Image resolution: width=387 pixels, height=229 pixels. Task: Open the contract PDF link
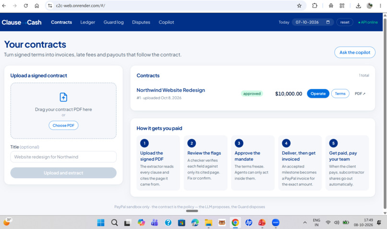360,93
